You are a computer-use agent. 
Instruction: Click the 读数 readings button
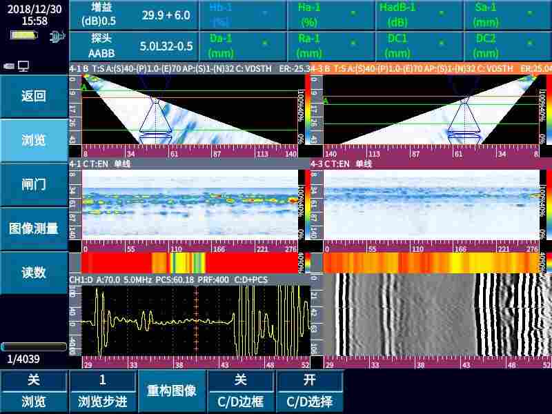[32, 272]
